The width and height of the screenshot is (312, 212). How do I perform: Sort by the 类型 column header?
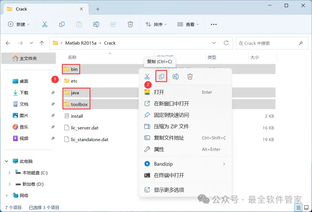pyautogui.click(x=212, y=57)
